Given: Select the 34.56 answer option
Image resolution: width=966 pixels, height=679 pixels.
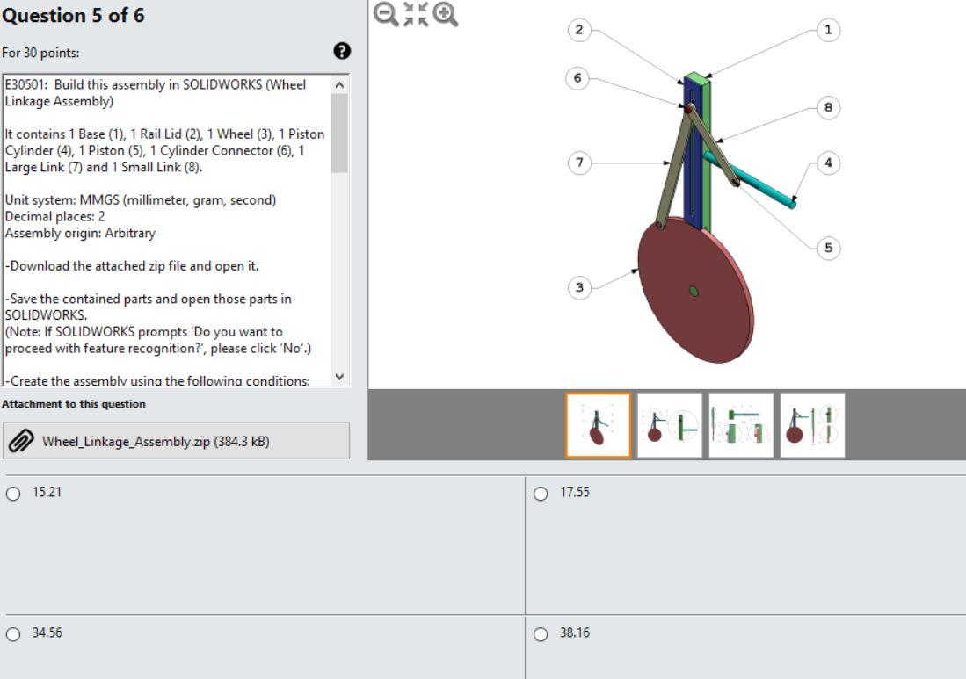Looking at the screenshot, I should pos(13,634).
